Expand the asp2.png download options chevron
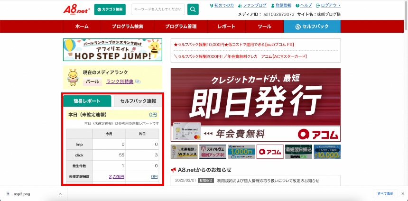This screenshot has height=201, width=408. click(x=60, y=194)
